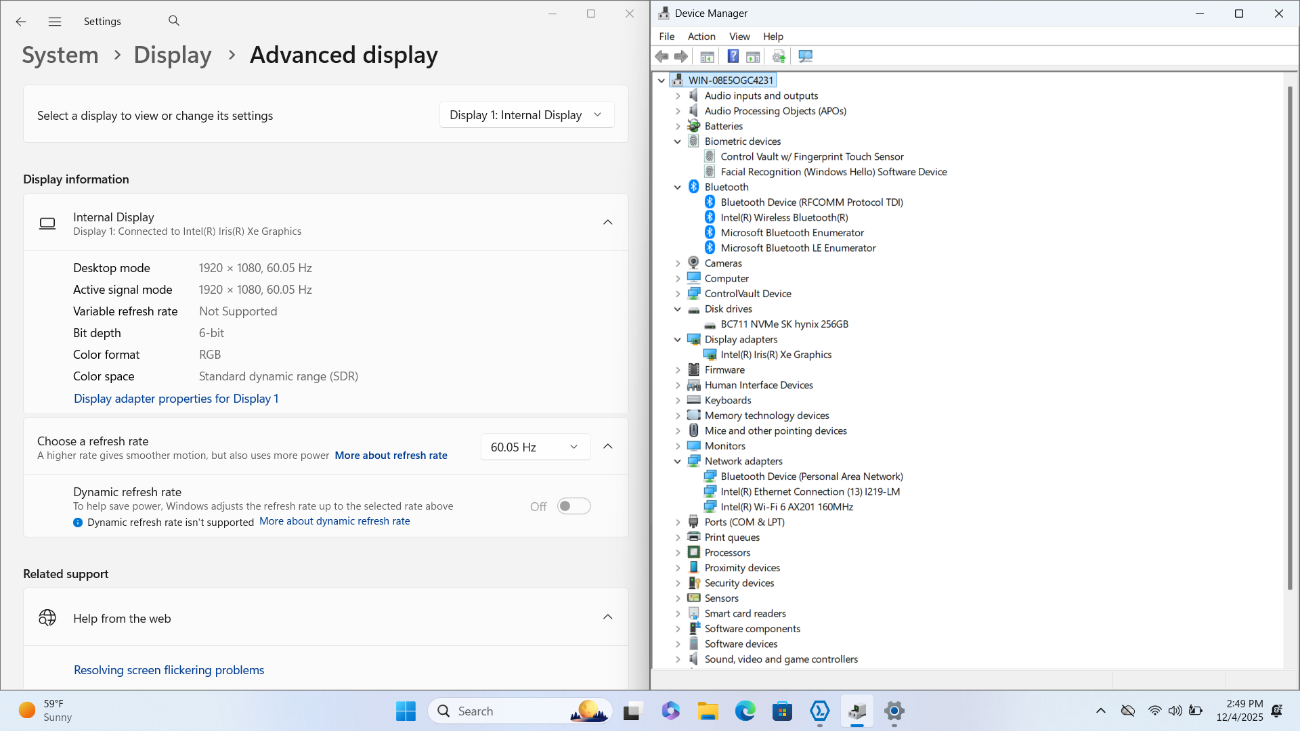1300x731 pixels.
Task: Open the View menu in Device Manager
Action: (x=739, y=37)
